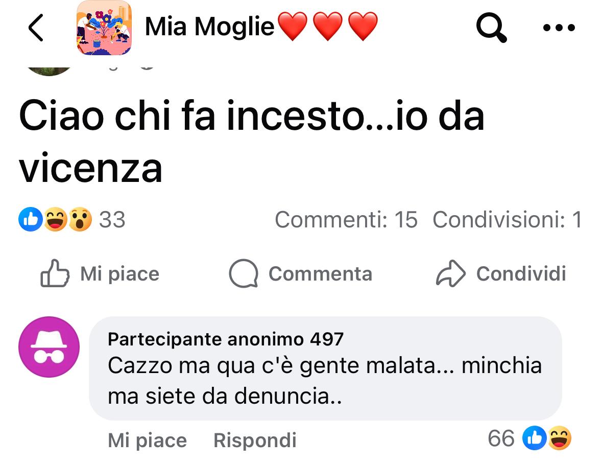Toggle Mi piace under the comment
602x463 pixels.
147,440
